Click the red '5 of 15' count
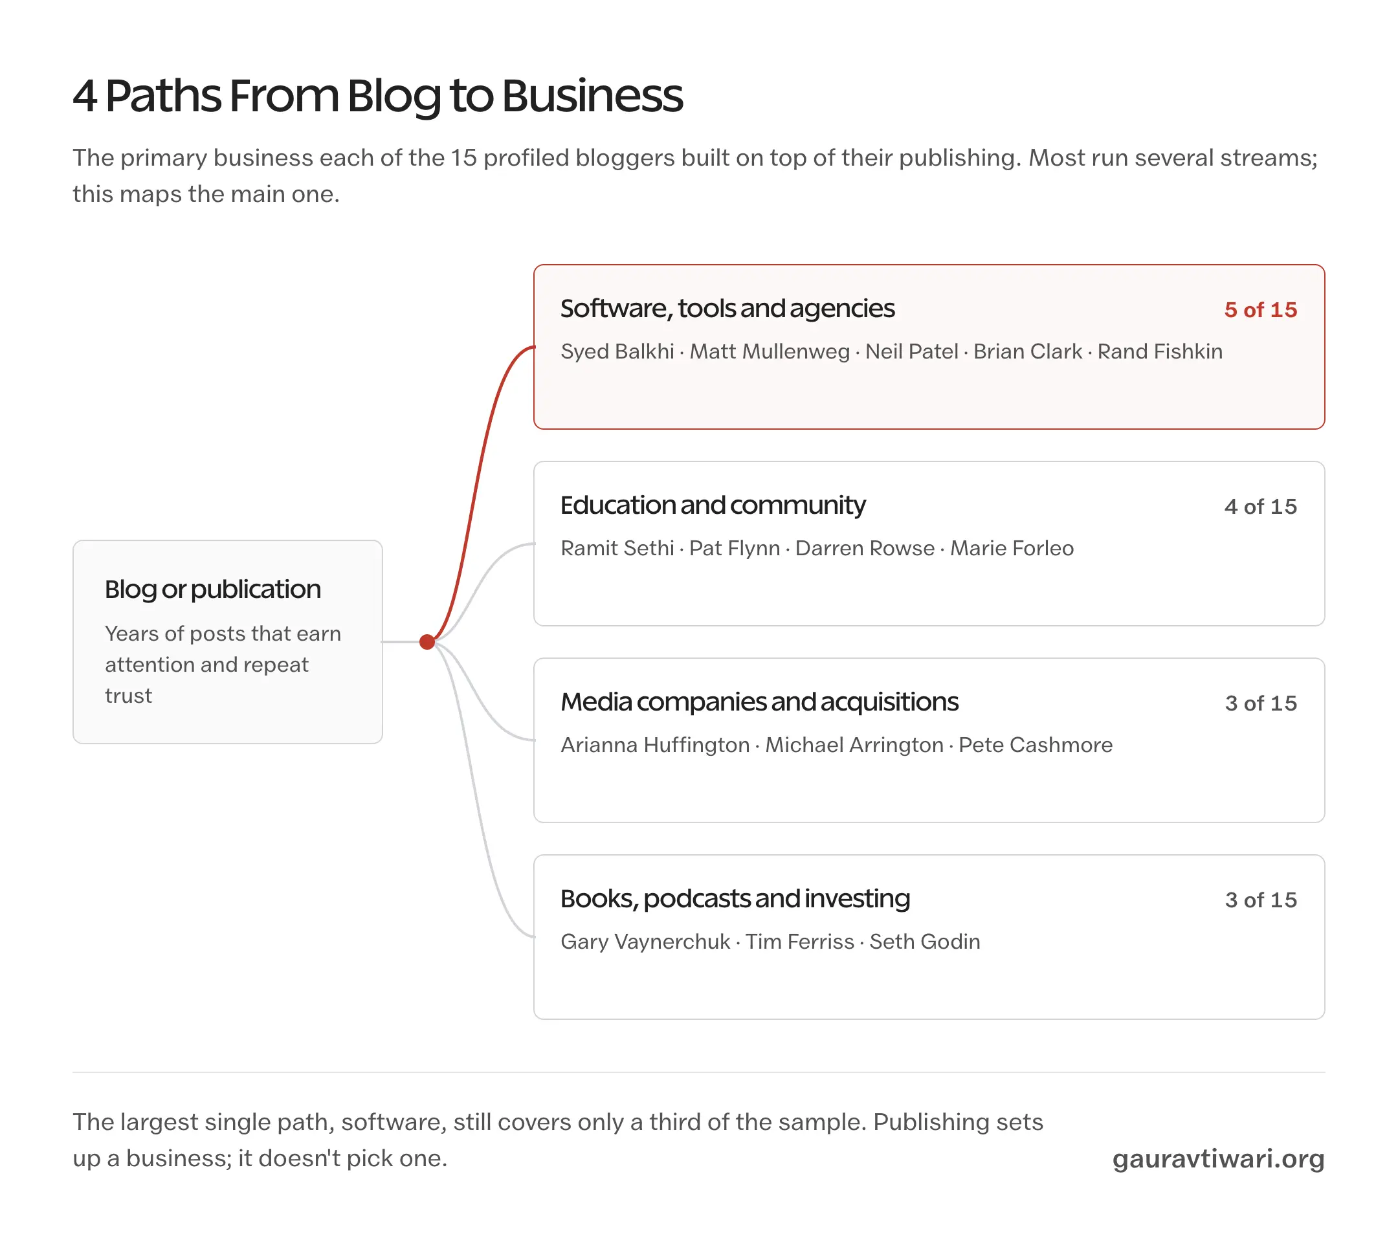The width and height of the screenshot is (1398, 1249). [1260, 309]
